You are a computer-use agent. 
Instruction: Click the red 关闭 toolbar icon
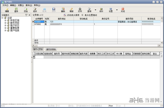pos(123,10)
